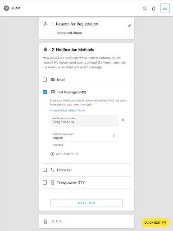Click the '1. Reason for Registration' heading
The height and width of the screenshot is (231, 173).
click(75, 24)
